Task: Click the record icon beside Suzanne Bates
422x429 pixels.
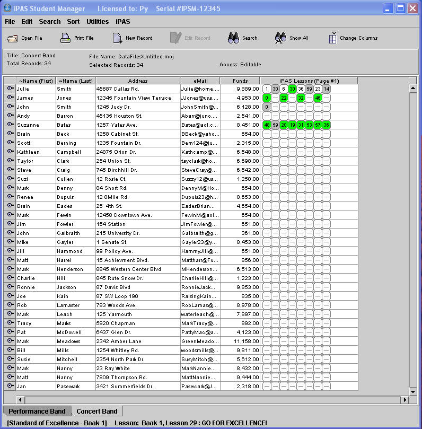Action: coord(10,125)
